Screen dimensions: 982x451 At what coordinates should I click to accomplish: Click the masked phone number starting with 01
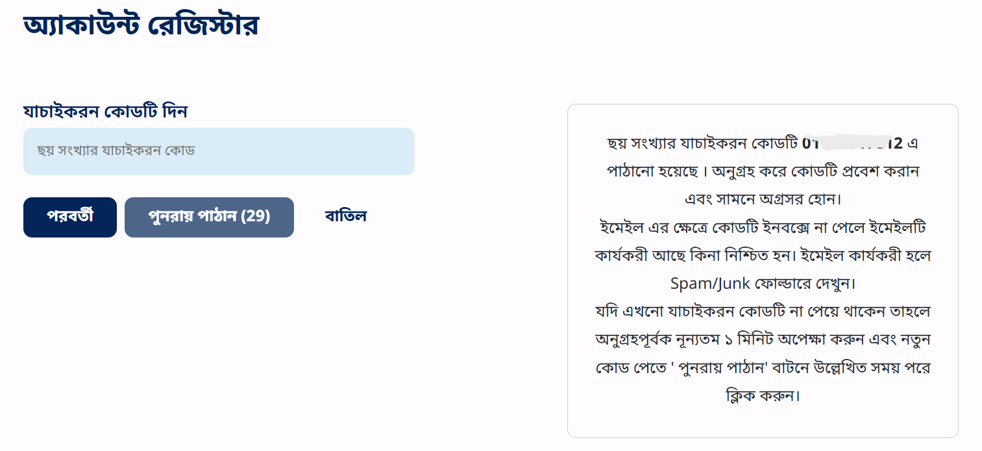click(852, 143)
